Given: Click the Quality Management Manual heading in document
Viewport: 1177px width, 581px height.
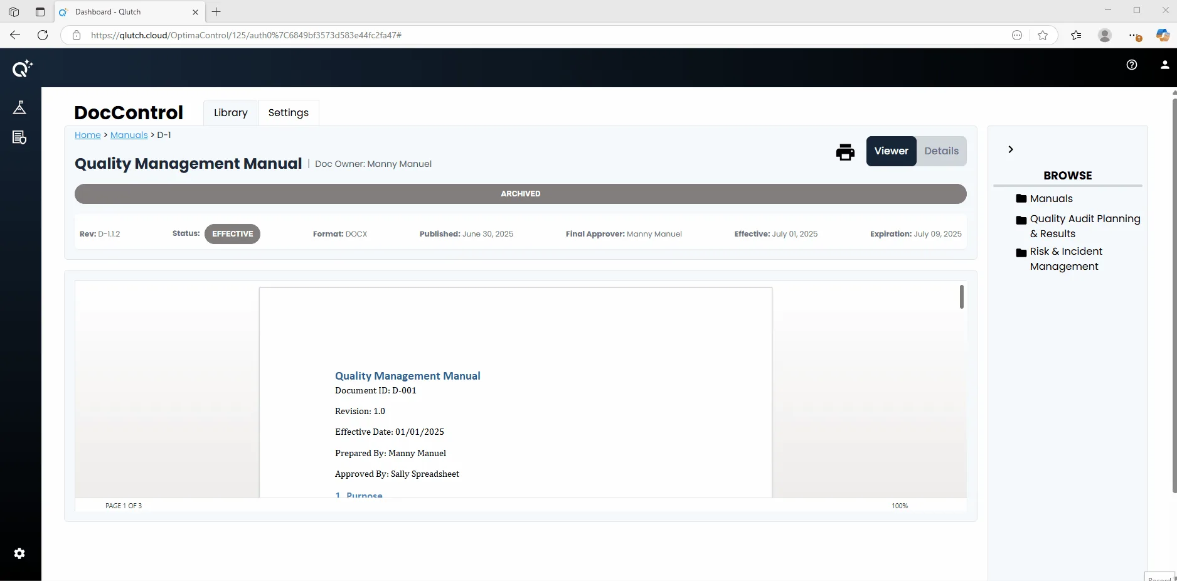Looking at the screenshot, I should [408, 376].
